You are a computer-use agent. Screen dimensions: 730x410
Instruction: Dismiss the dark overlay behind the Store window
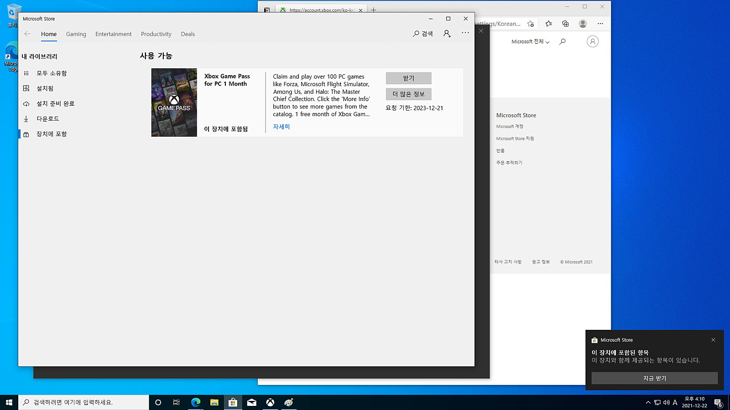point(481,31)
